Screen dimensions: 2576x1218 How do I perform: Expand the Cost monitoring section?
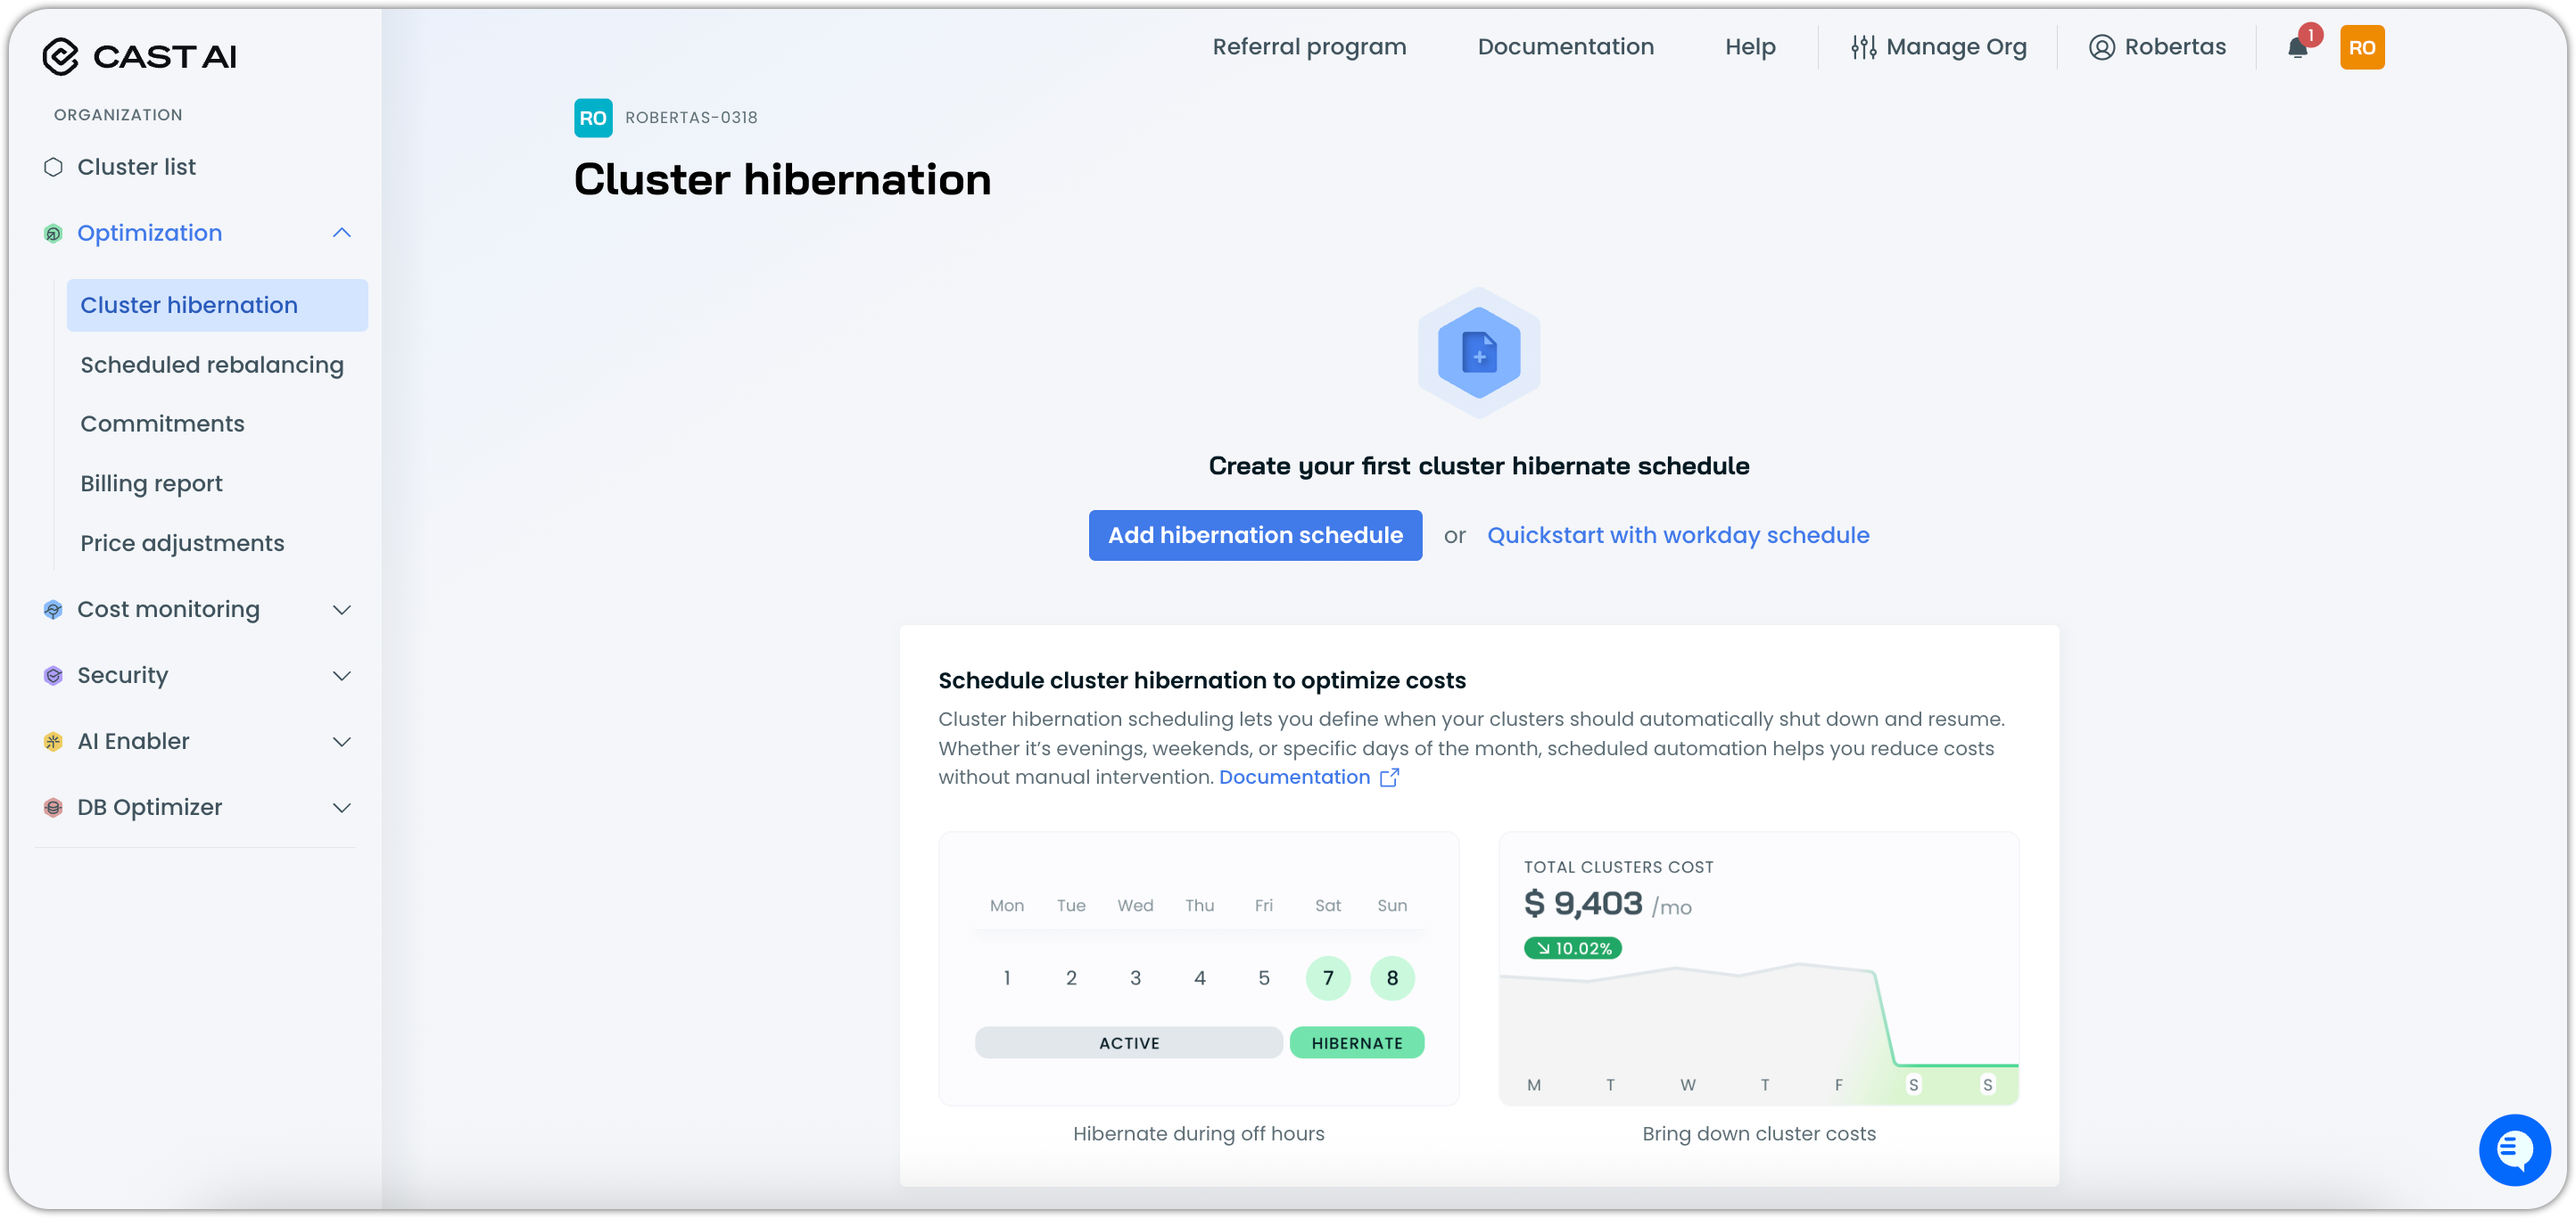(x=342, y=609)
